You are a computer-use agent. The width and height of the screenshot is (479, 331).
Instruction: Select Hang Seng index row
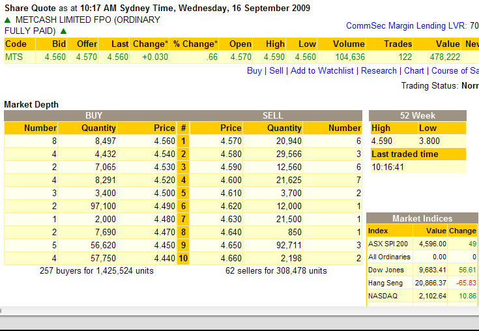422,283
